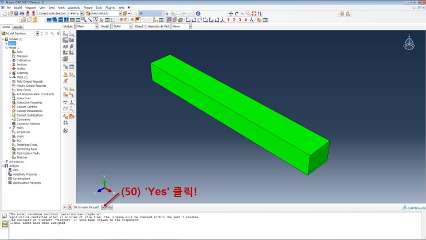Click the Pan View tool icon
Image resolution: width=426 pixels, height=240 pixels.
coord(230,13)
